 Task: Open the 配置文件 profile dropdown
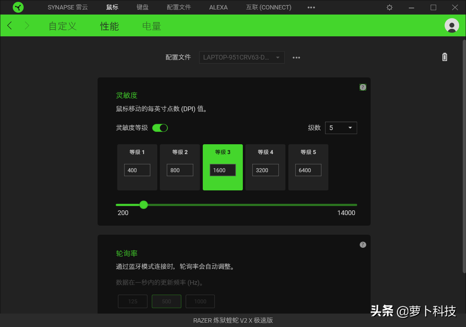(242, 57)
